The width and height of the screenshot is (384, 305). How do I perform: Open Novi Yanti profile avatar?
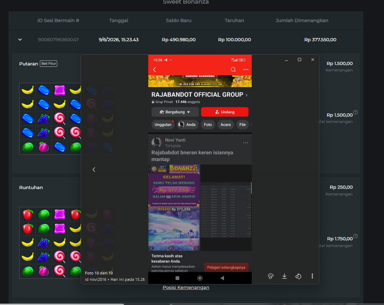click(156, 143)
